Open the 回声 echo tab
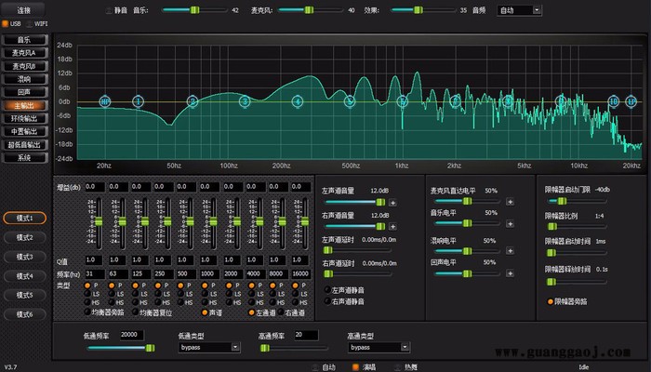The width and height of the screenshot is (651, 372). tap(24, 92)
